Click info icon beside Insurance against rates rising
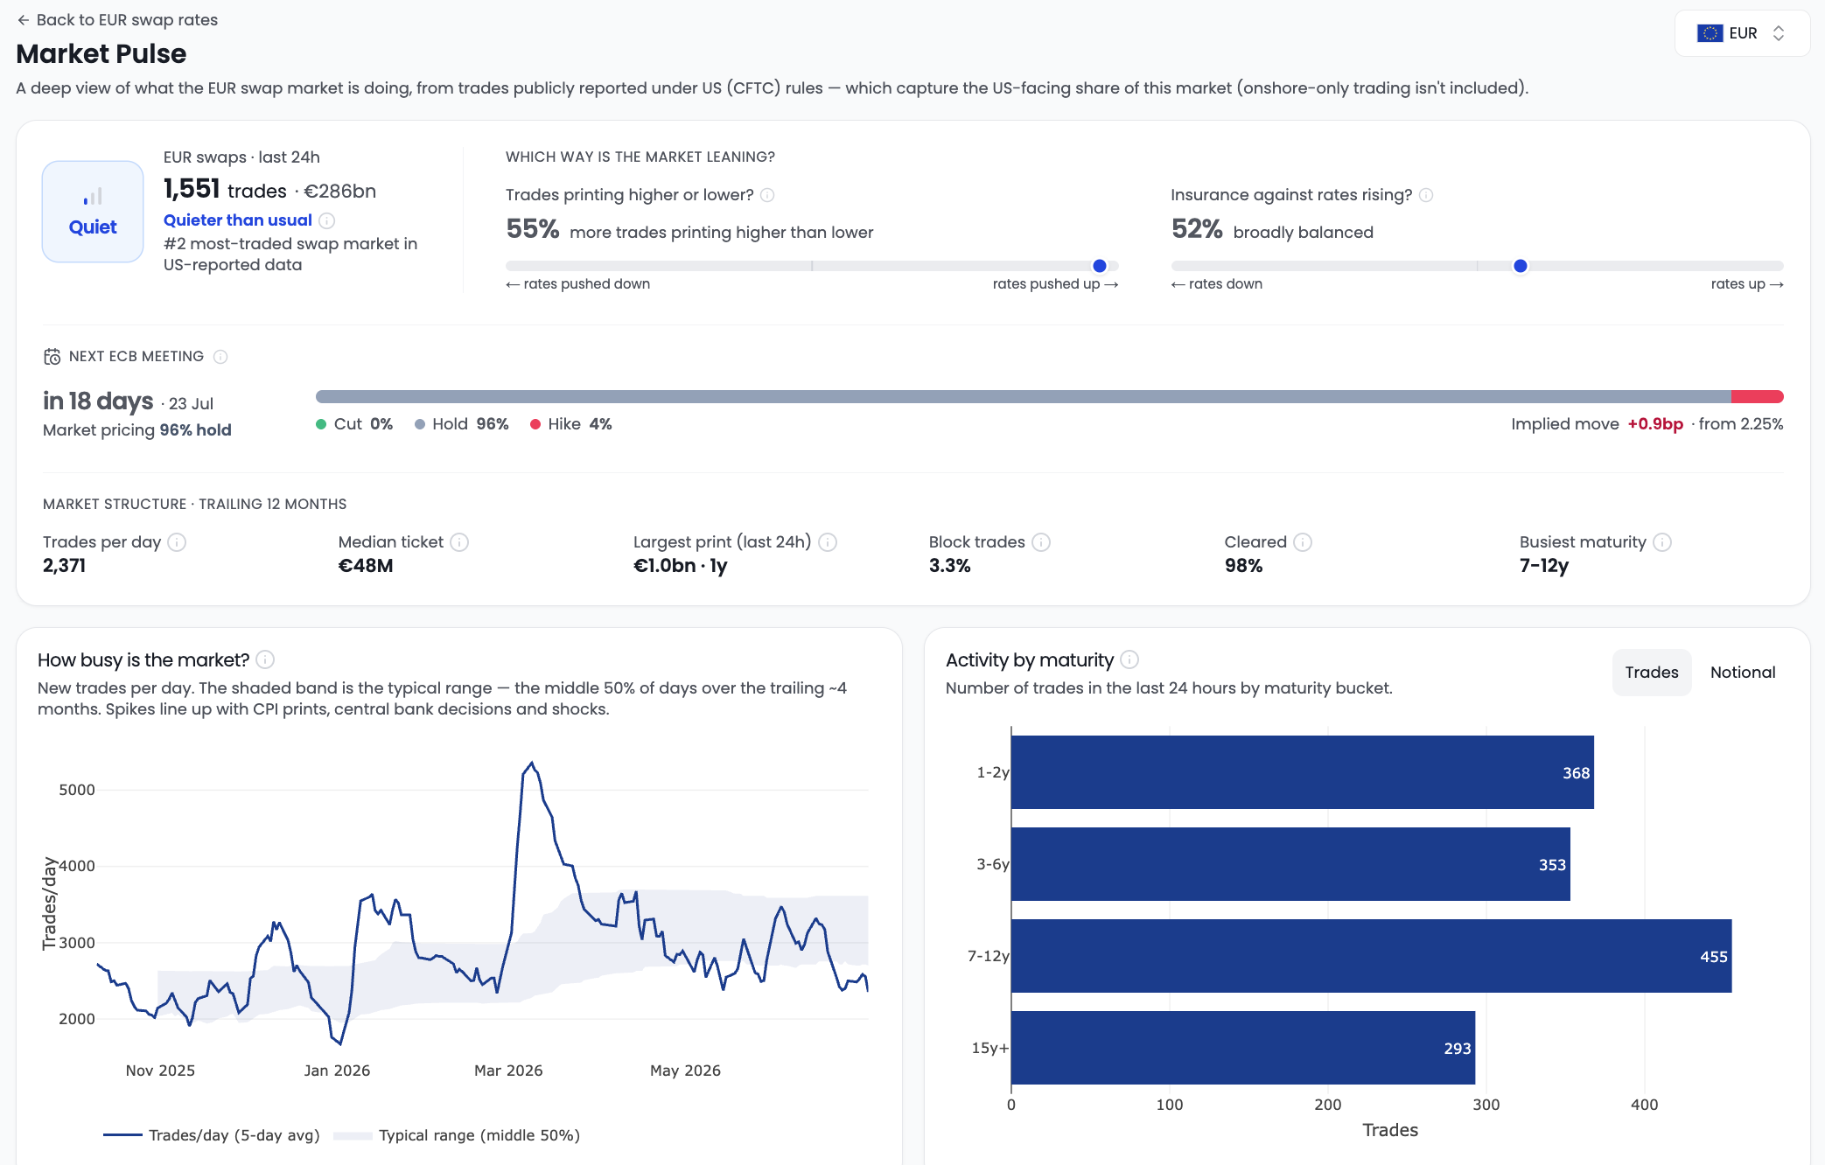 point(1426,195)
